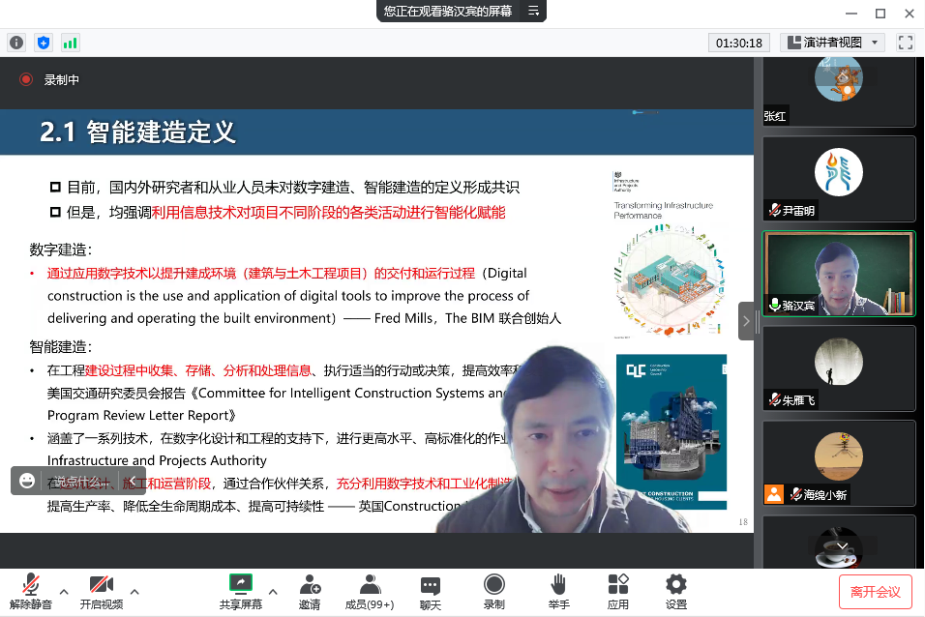Minimize the meeting window

851,13
